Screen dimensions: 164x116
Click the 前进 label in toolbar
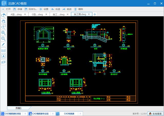(x=69, y=9)
